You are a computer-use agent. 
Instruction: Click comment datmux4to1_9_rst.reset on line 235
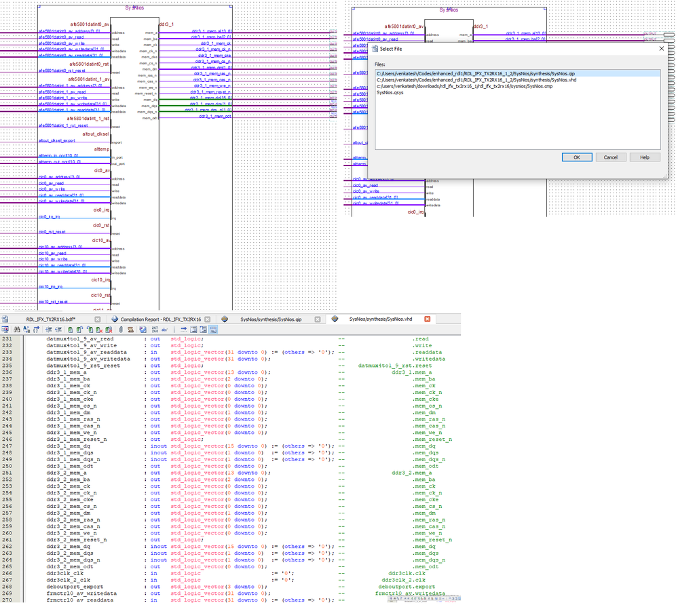pos(395,366)
